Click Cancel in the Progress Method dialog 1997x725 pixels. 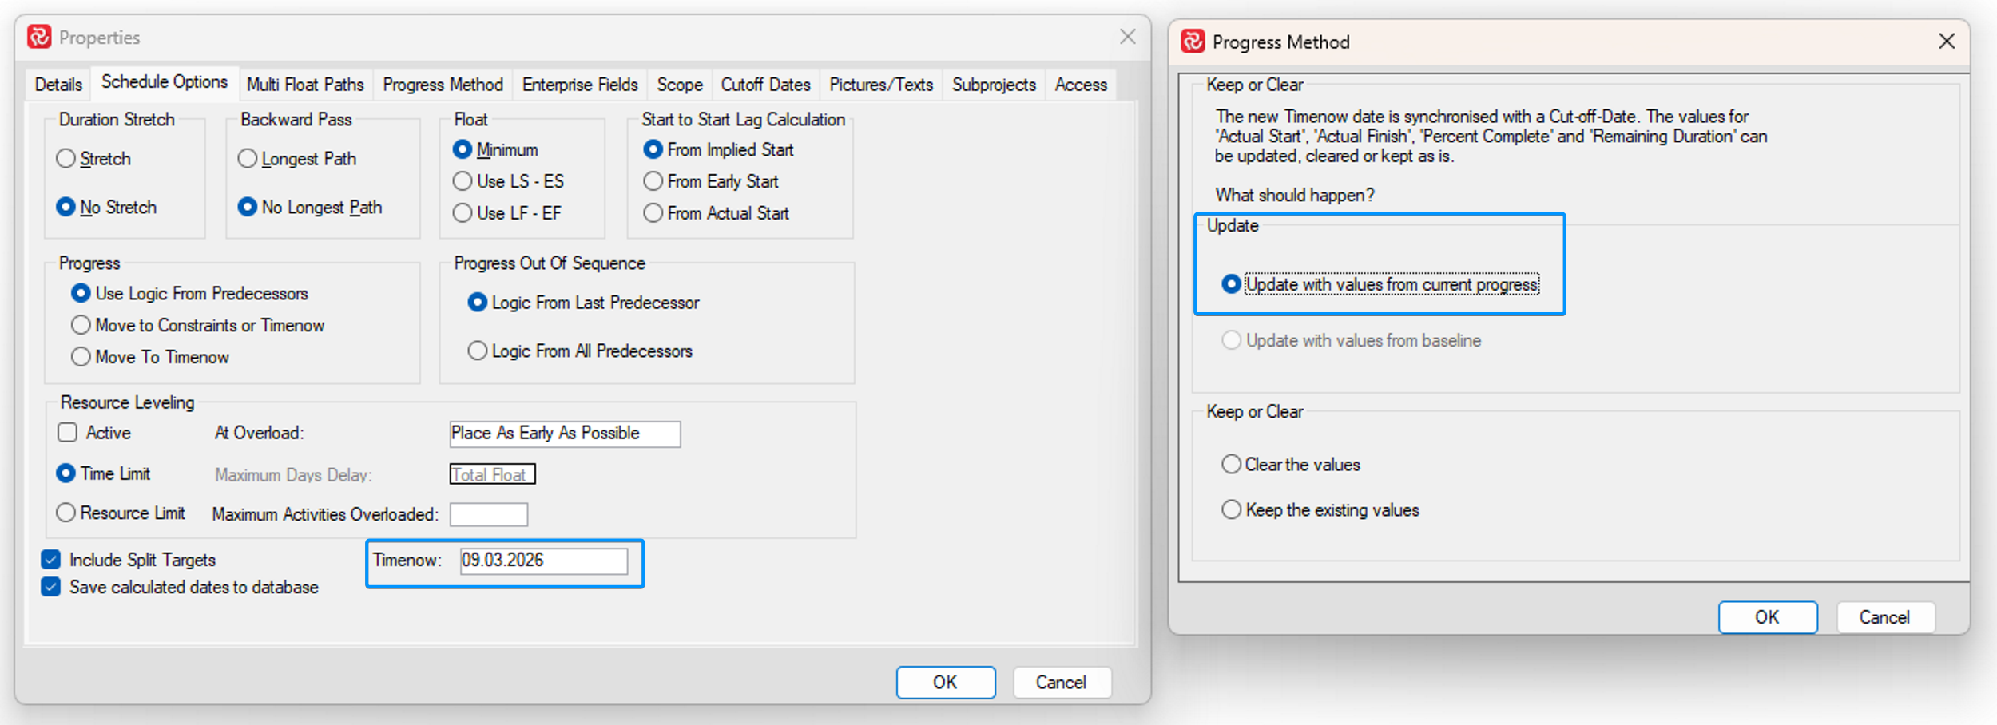pos(1884,617)
